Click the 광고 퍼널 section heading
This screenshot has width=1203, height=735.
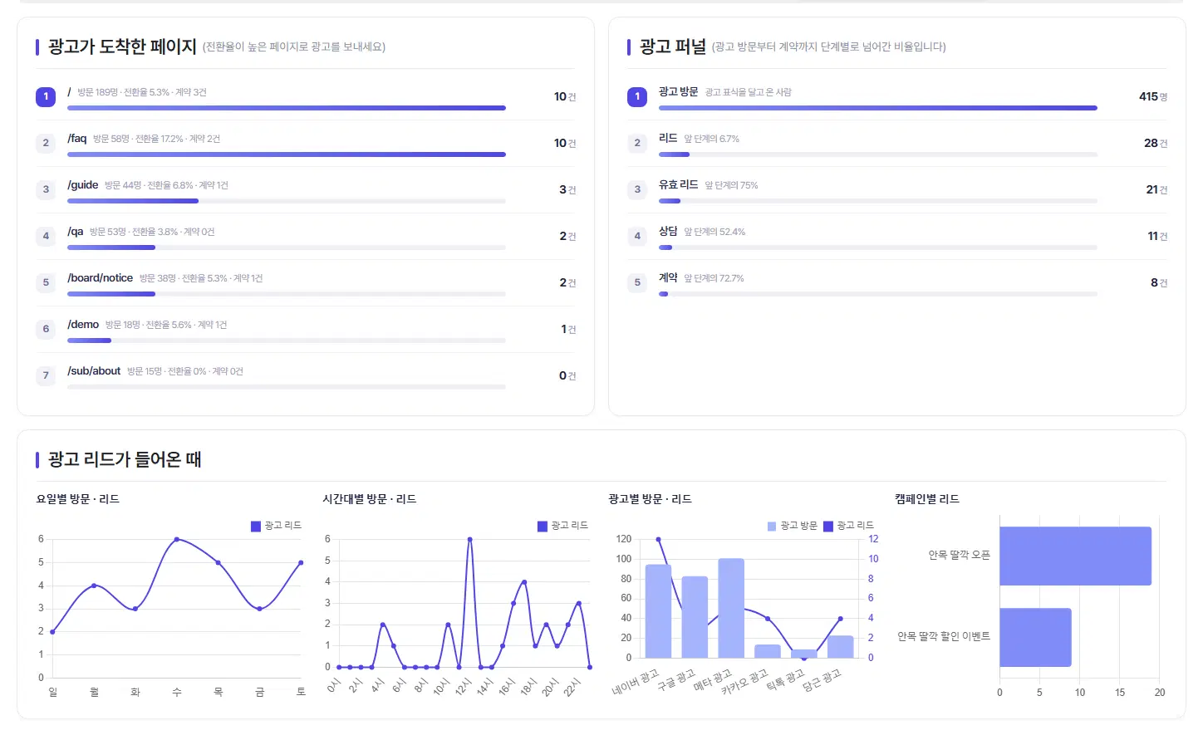(x=673, y=47)
